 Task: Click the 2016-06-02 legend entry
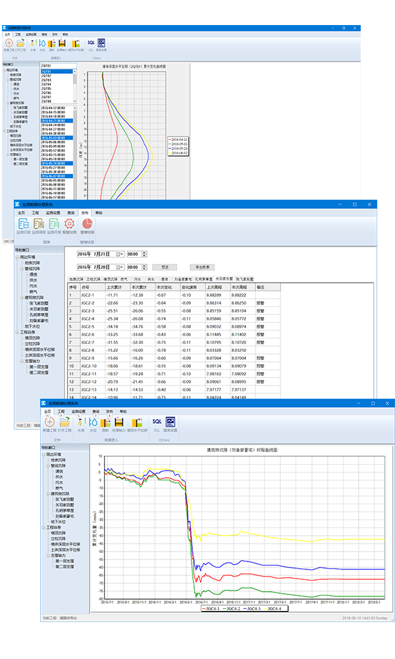pyautogui.click(x=178, y=153)
